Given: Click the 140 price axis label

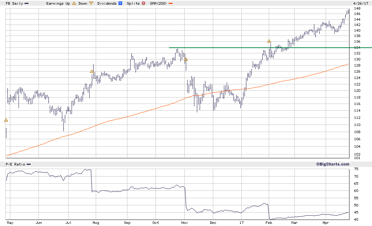Looking at the screenshot, I should (357, 30).
